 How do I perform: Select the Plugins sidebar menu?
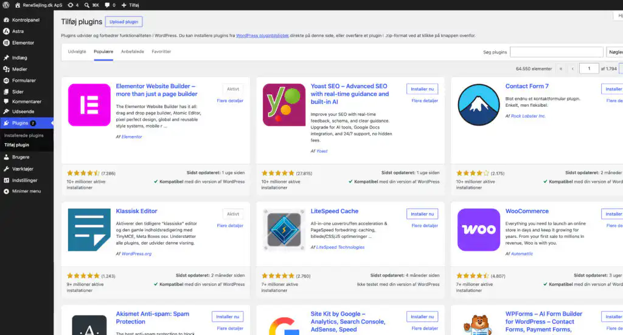click(x=26, y=123)
